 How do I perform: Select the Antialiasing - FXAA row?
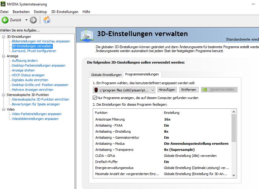point(162,125)
